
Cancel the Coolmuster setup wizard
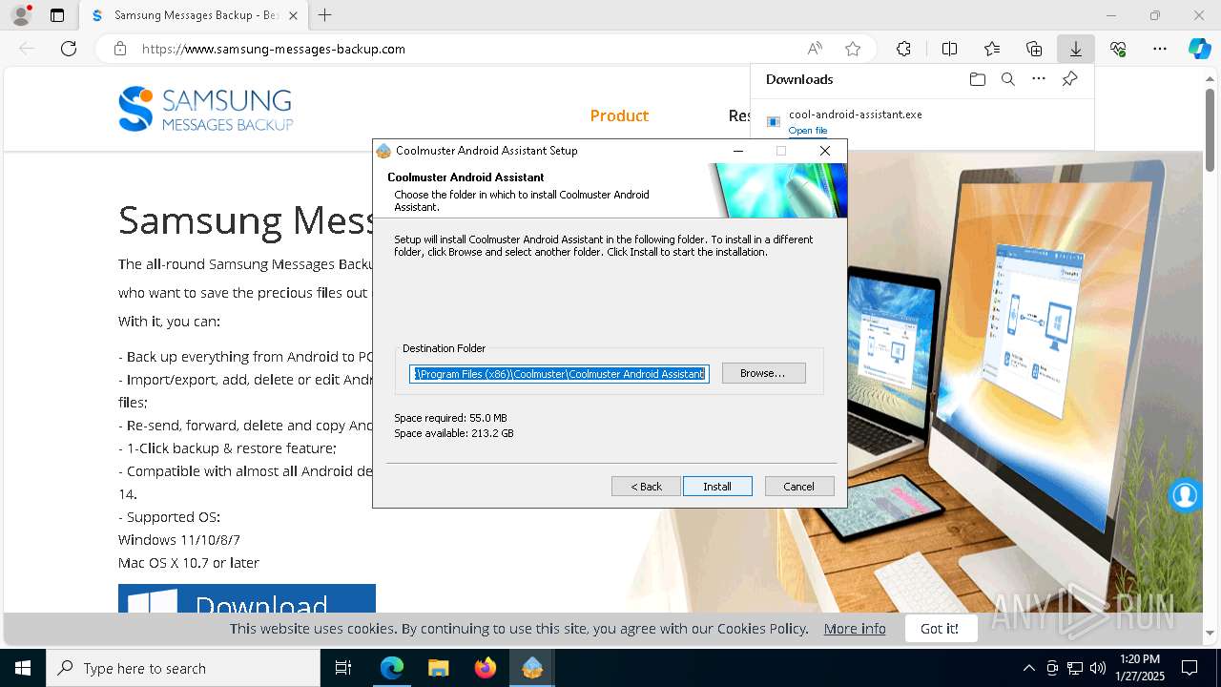point(799,487)
